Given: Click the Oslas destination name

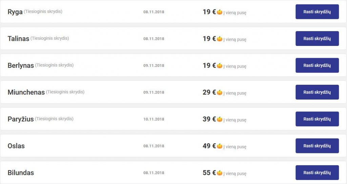Looking at the screenshot, I should pos(16,146).
